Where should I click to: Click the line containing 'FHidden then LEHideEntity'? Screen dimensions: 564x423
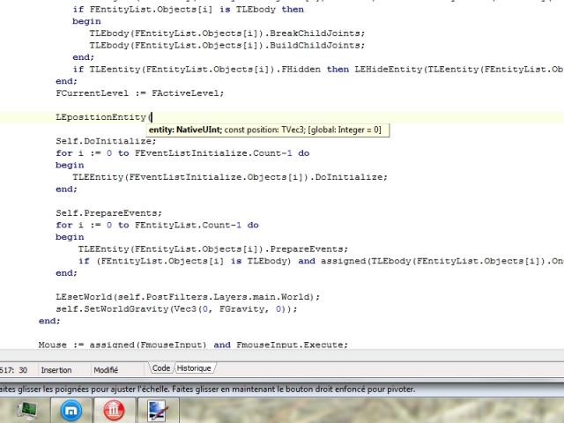tap(318, 70)
